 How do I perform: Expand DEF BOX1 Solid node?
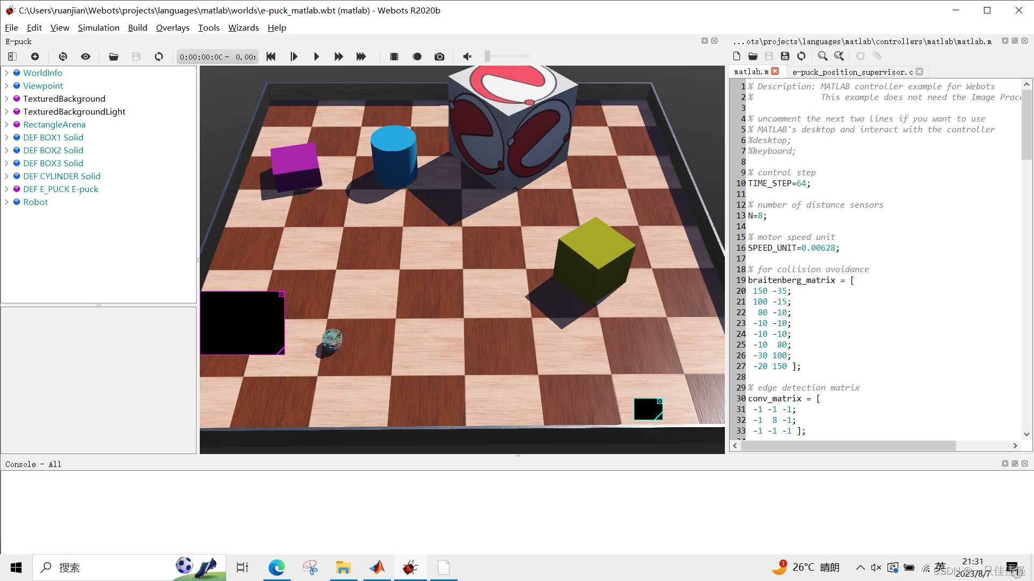tap(6, 137)
